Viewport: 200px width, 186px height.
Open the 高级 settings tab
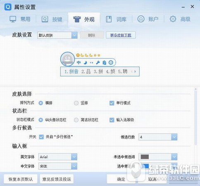coord(180,19)
